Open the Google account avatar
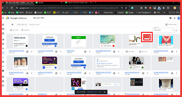182x97 pixels. [x=179, y=18]
